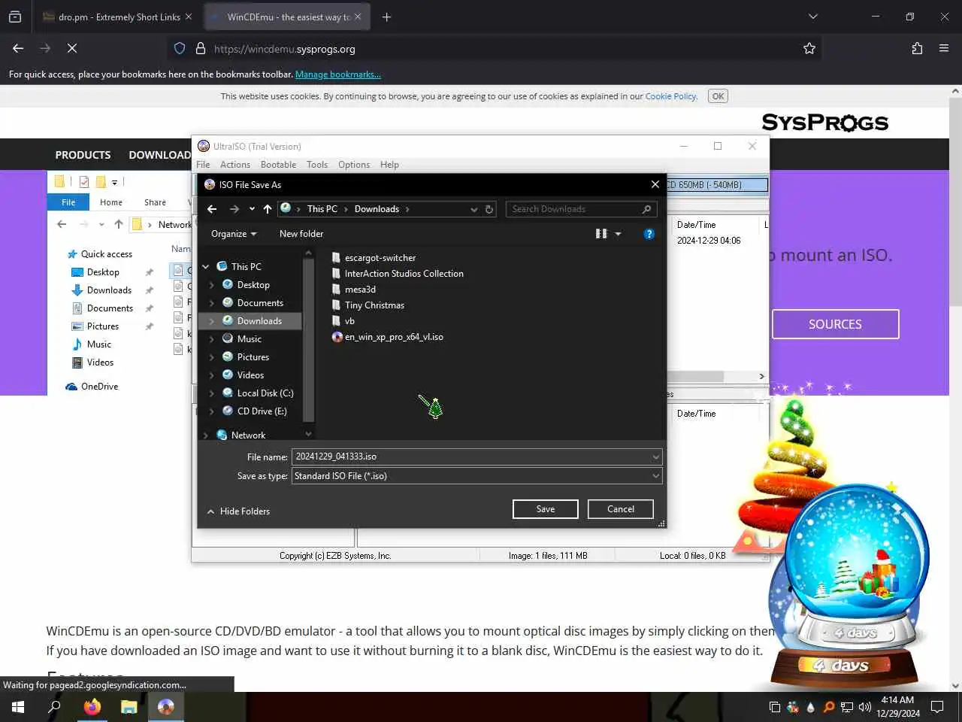
Task: Open the notification center icon
Action: click(x=937, y=707)
